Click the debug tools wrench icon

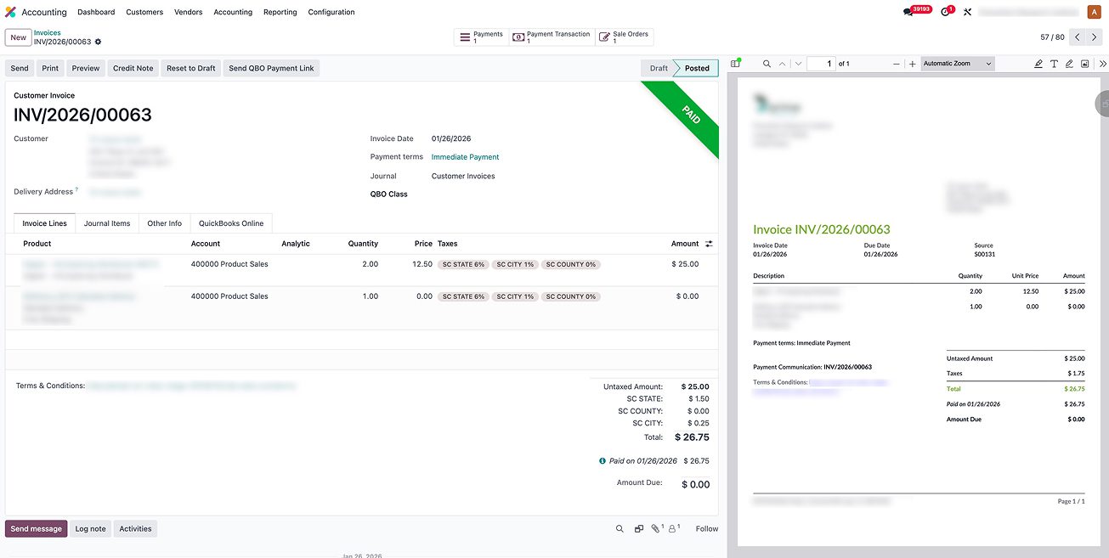967,13
